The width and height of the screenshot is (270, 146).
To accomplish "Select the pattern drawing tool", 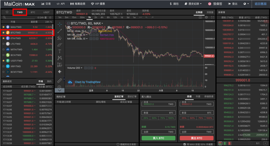I will tap(60, 58).
